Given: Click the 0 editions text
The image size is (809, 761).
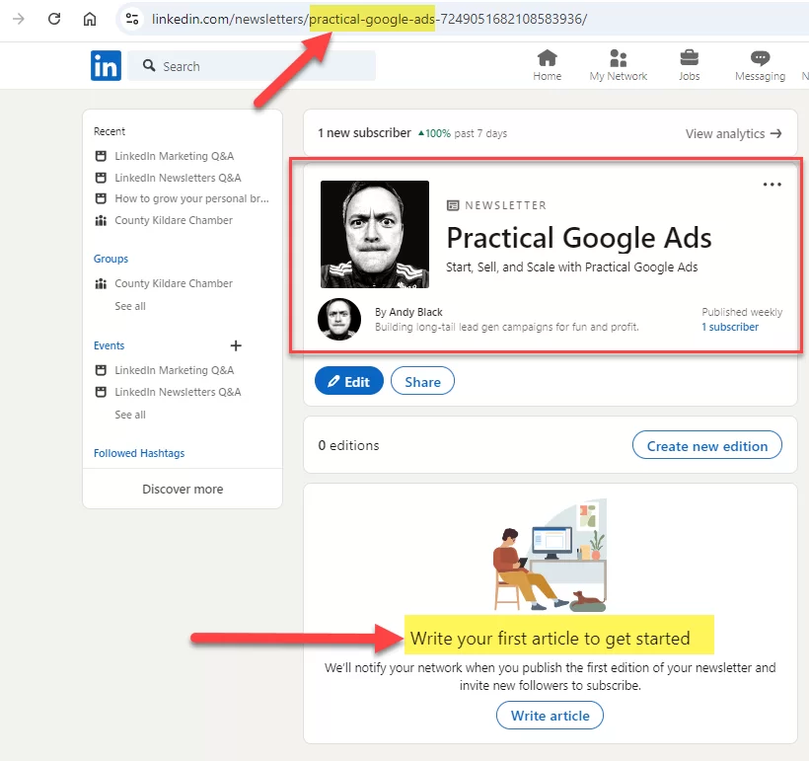Looking at the screenshot, I should tap(348, 445).
